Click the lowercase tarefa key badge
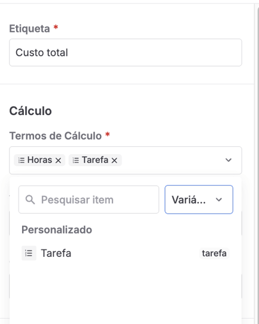 (214, 253)
